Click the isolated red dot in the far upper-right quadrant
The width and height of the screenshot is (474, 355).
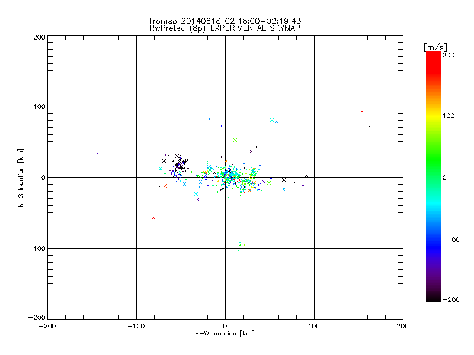361,112
